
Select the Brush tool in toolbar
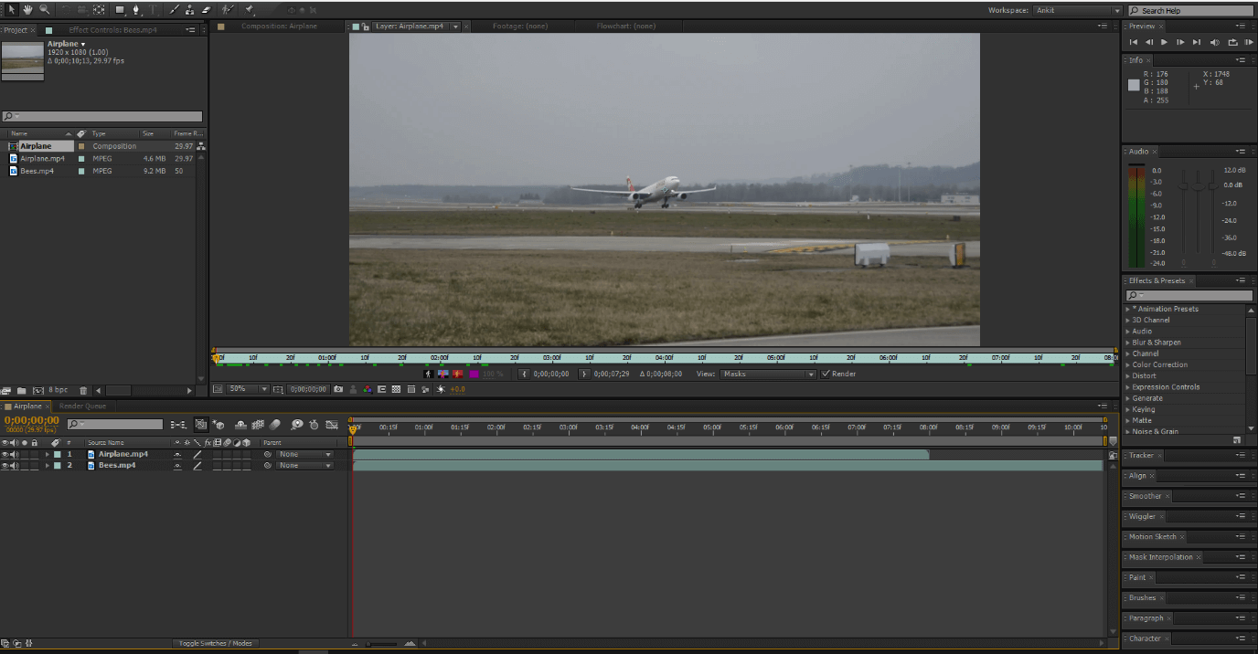click(x=174, y=10)
